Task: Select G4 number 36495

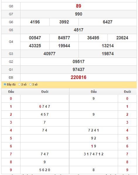Action: point(93,38)
